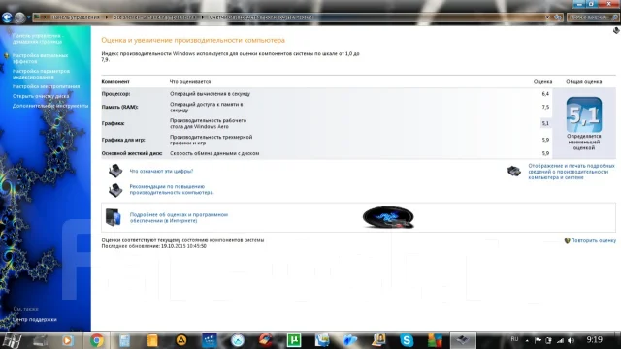
Task: Open 'Открыть очистку диска' sidebar link
Action: pyautogui.click(x=41, y=96)
